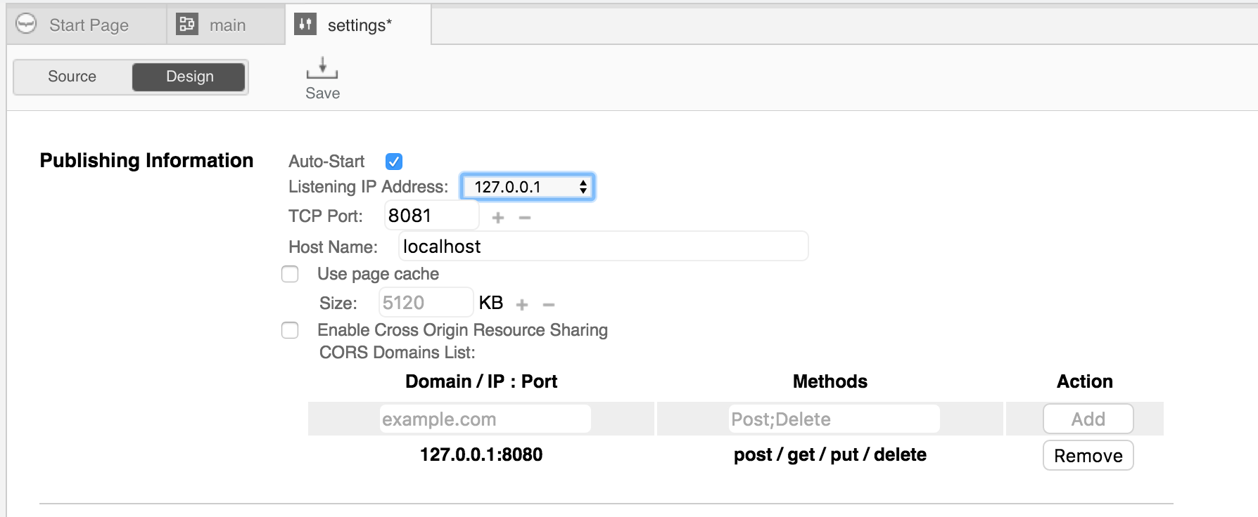
Task: Enable Cross Origin Resource Sharing checkbox
Action: (290, 330)
